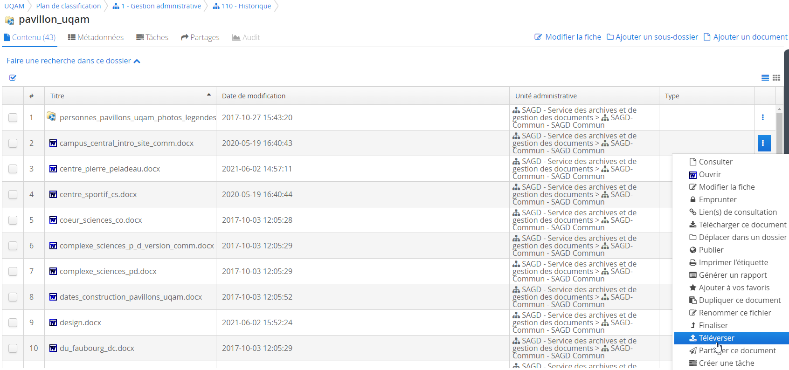Switch to grid view layout icon
The height and width of the screenshot is (370, 789).
point(776,78)
